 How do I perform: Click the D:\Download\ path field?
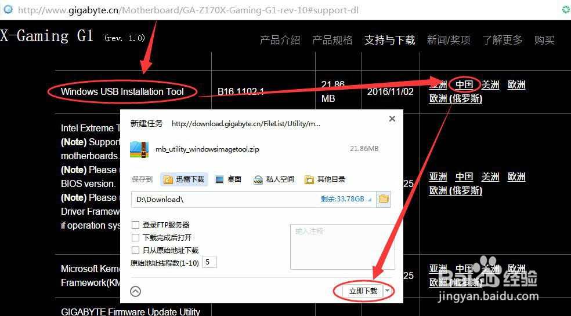point(254,200)
